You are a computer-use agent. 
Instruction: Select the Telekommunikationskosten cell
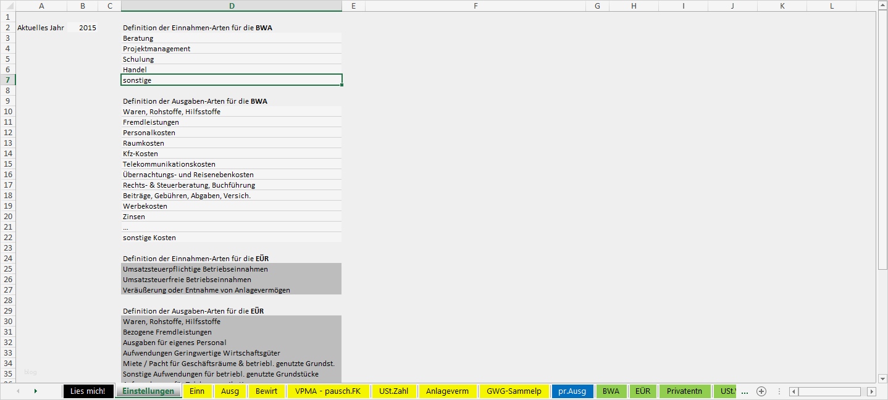point(232,164)
